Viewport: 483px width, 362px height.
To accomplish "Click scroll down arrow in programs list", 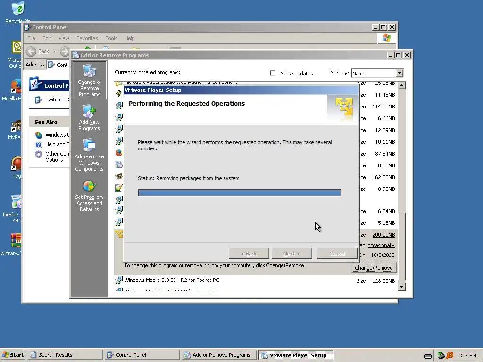I will coord(402,287).
